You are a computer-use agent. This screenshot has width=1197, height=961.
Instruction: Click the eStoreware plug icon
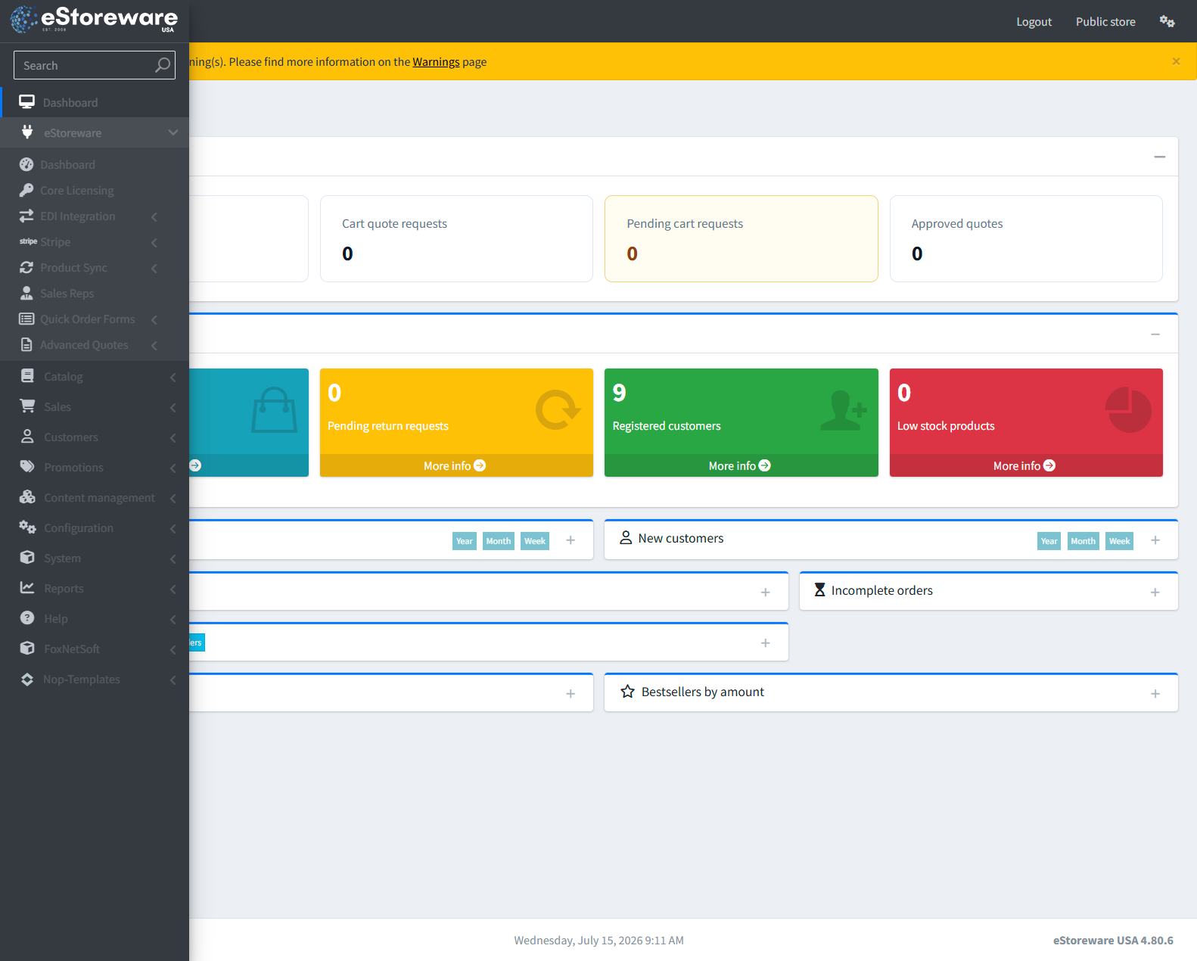(x=27, y=132)
